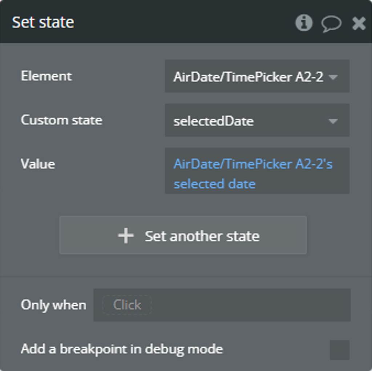This screenshot has width=372, height=371.
Task: Click the "selected date" part of Value
Action: pyautogui.click(x=214, y=184)
